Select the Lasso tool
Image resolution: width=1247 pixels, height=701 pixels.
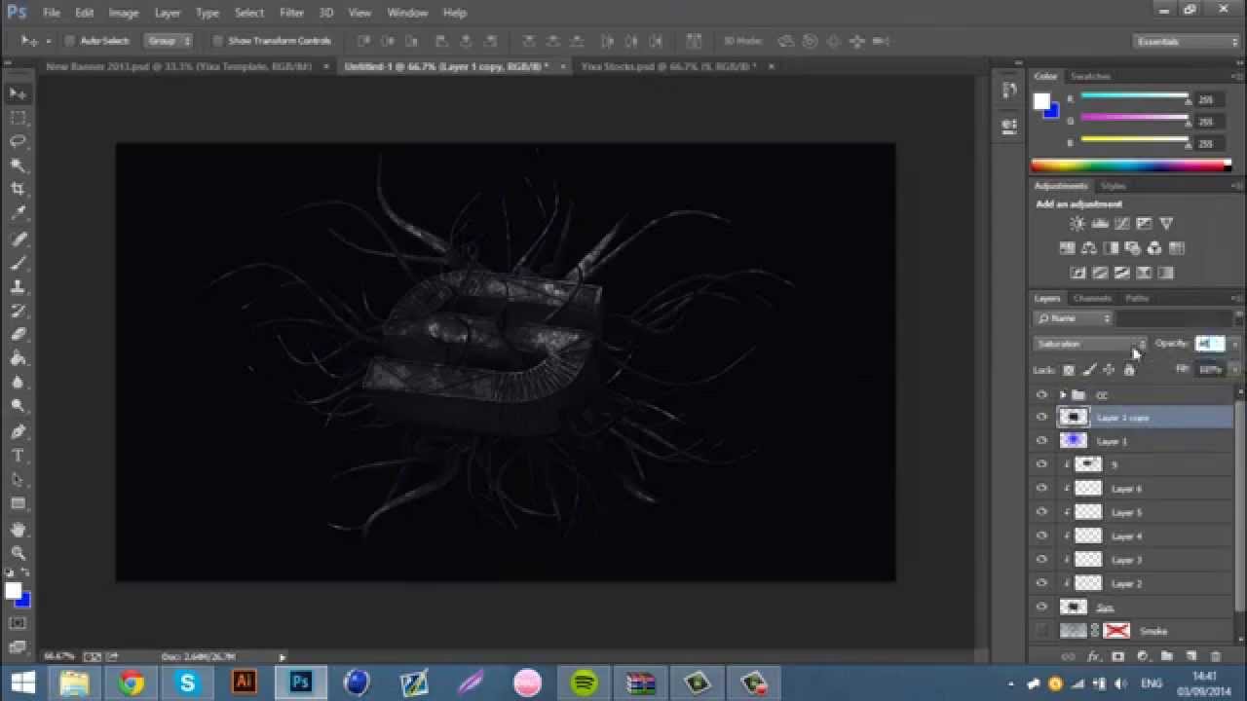(18, 141)
